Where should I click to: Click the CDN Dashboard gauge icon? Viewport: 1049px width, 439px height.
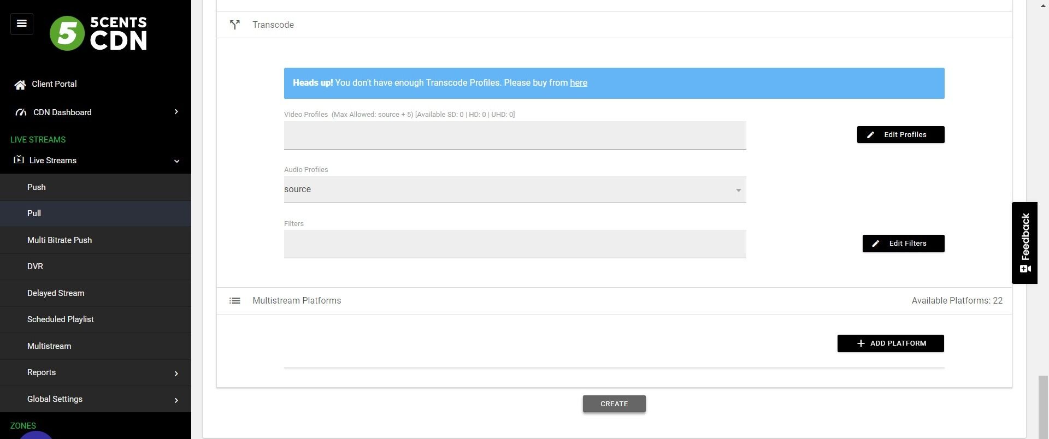21,112
